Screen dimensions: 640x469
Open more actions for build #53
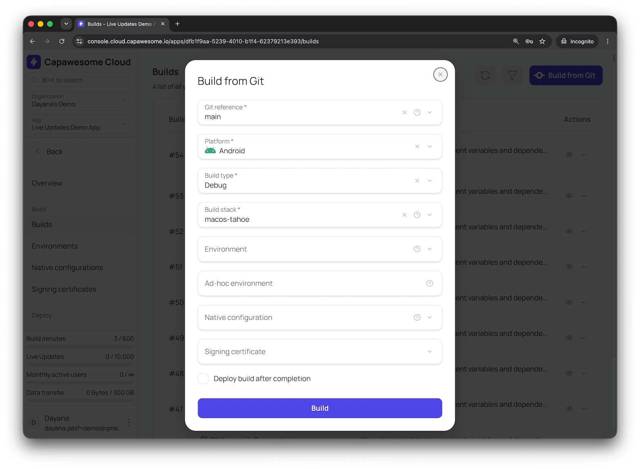[x=584, y=196]
